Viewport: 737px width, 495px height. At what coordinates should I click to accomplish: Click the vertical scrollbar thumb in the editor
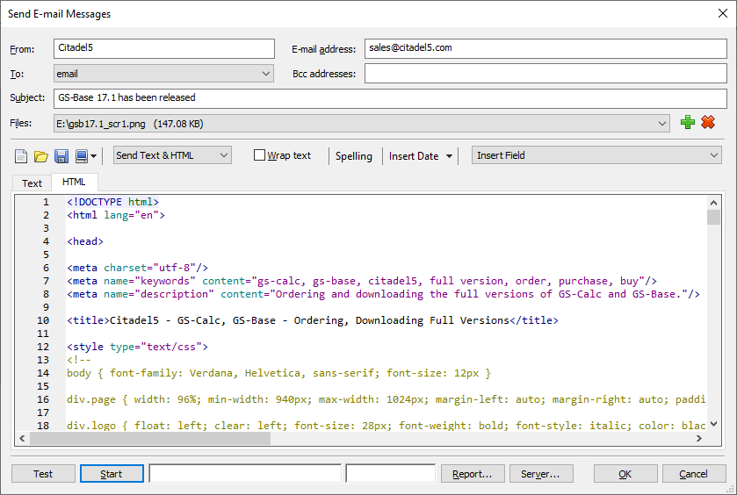click(713, 218)
